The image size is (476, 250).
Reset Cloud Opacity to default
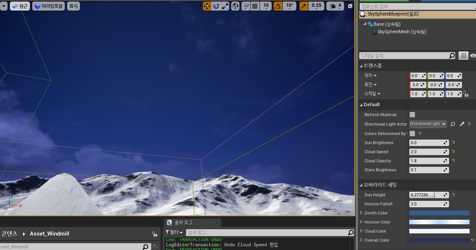pos(453,161)
